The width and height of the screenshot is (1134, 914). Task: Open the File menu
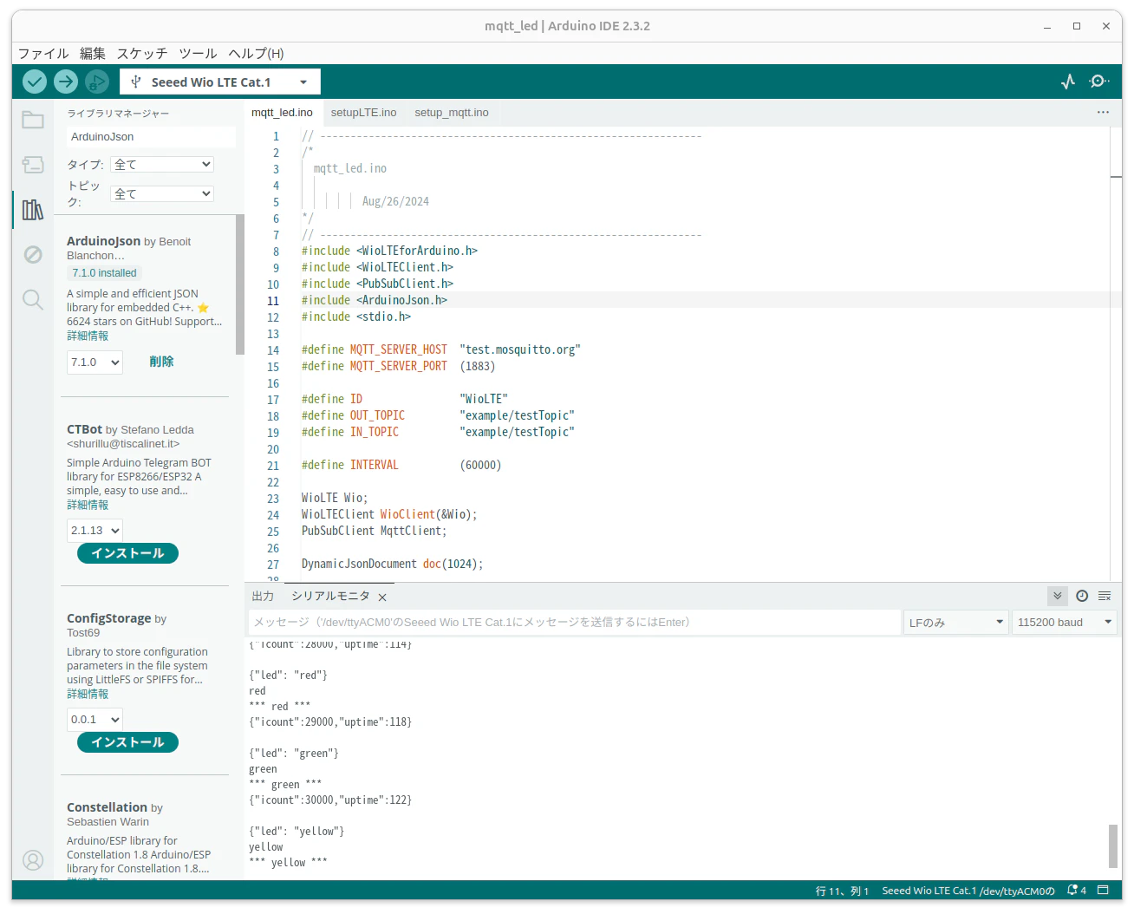(43, 54)
